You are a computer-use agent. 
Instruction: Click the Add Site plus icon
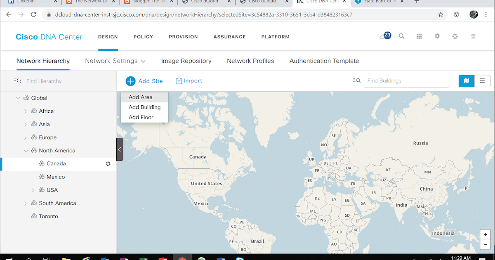130,81
